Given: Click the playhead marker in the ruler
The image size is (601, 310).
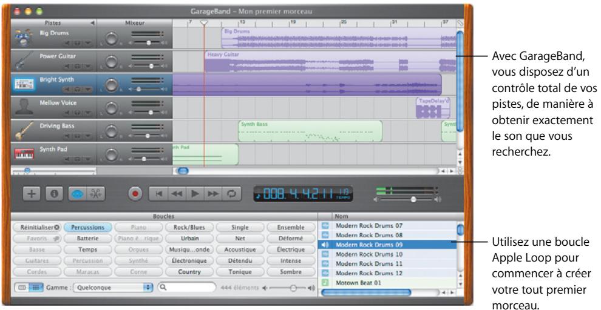Looking at the screenshot, I should click(x=205, y=24).
